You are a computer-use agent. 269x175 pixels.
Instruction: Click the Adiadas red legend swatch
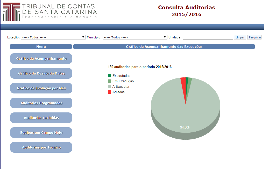(x=109, y=92)
